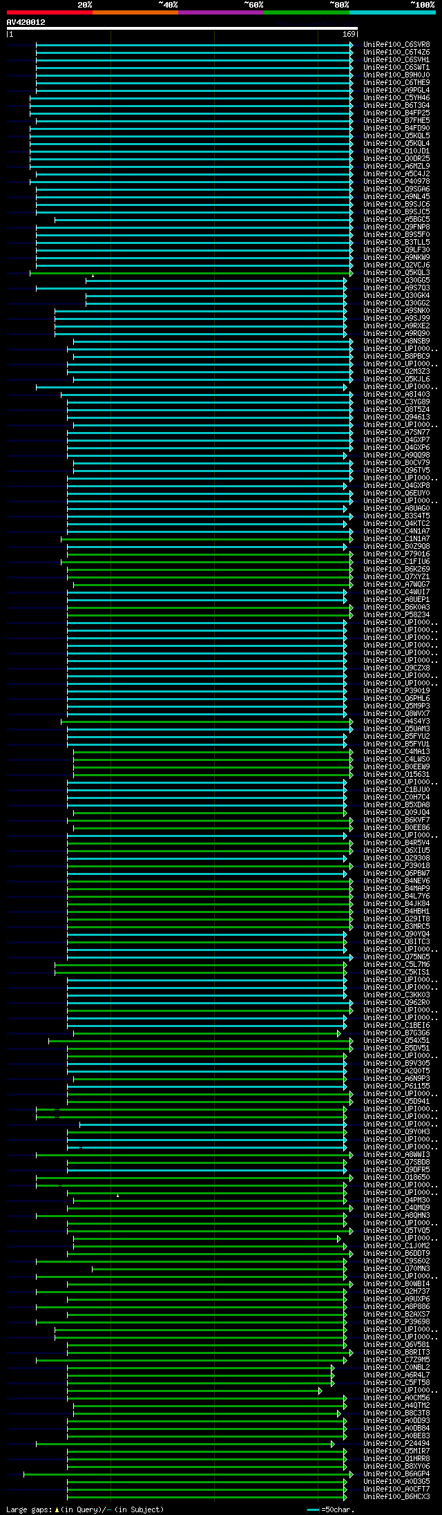Select the UniRef100_Q54X51 hit label
Image resolution: width=442 pixels, height=1515 pixels.
[x=396, y=1041]
